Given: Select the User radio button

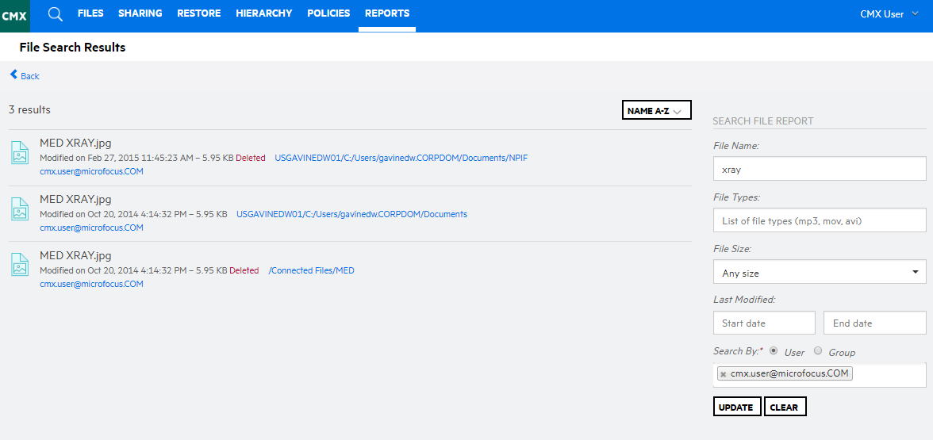Looking at the screenshot, I should [774, 350].
